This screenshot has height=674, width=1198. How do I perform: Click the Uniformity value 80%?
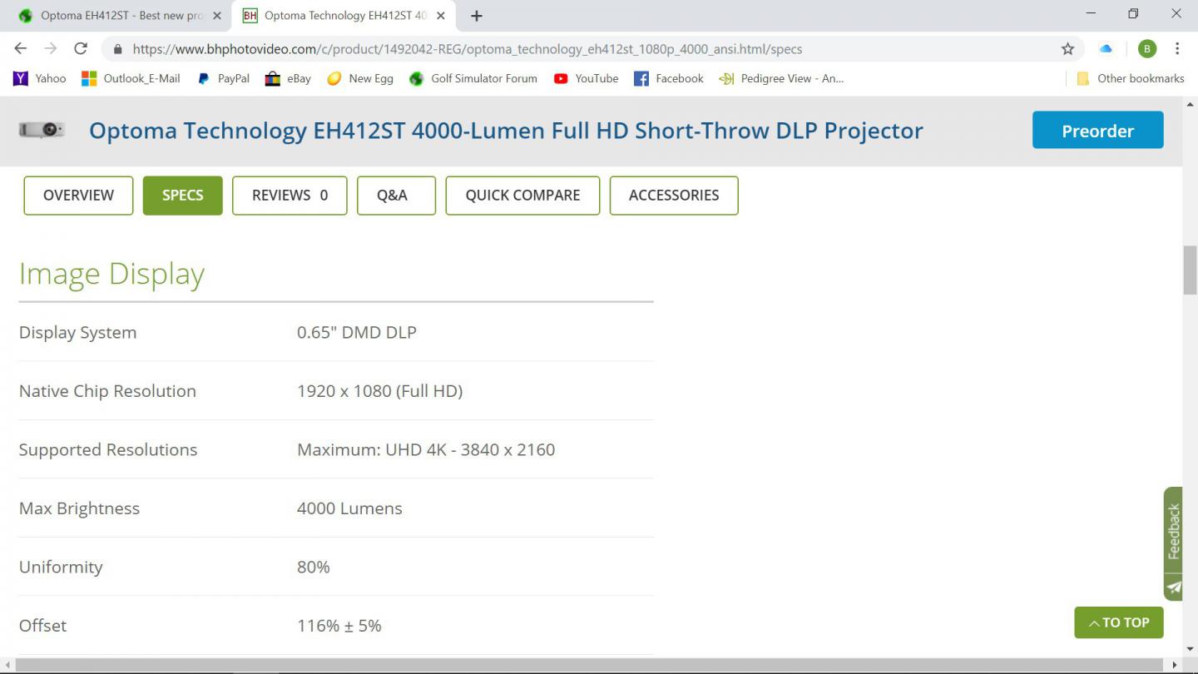point(314,567)
